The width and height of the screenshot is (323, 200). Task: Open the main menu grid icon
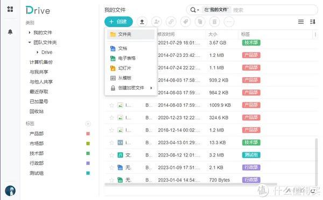point(10,9)
